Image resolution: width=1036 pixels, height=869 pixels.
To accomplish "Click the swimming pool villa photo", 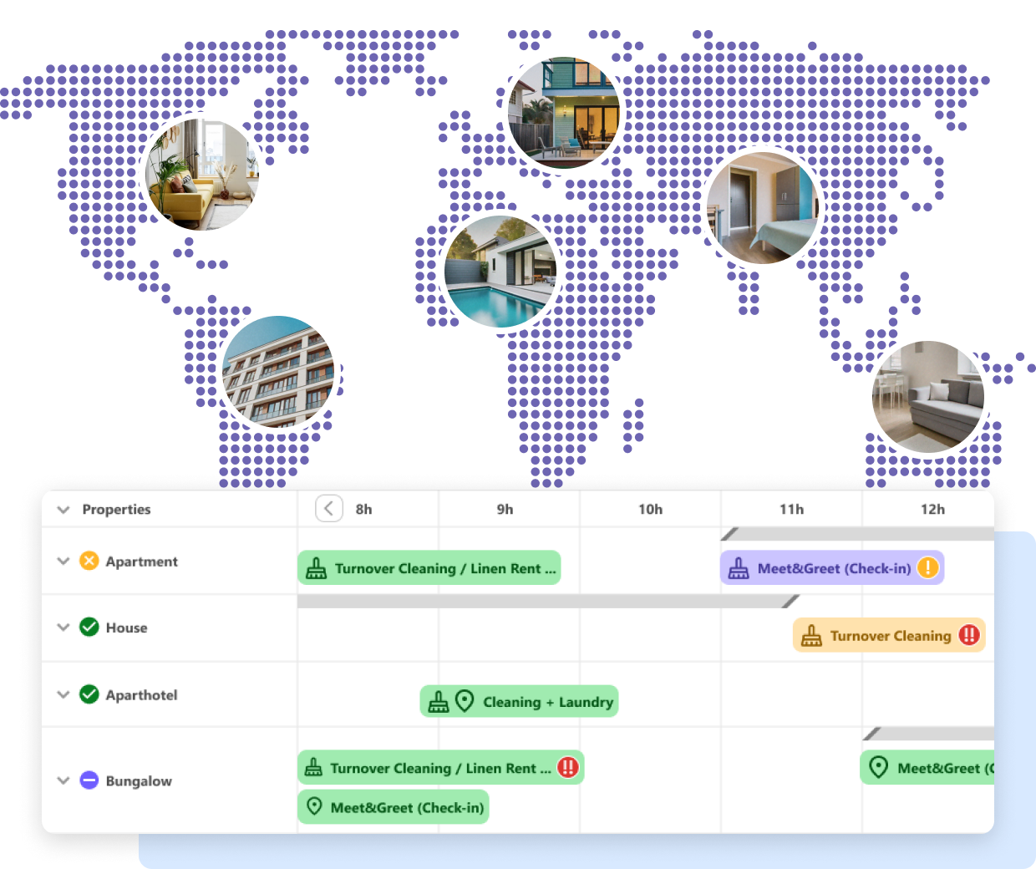I will click(500, 272).
